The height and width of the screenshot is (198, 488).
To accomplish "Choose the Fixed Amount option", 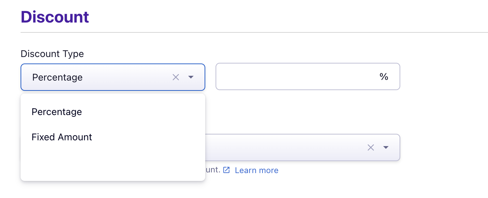I will 62,137.
